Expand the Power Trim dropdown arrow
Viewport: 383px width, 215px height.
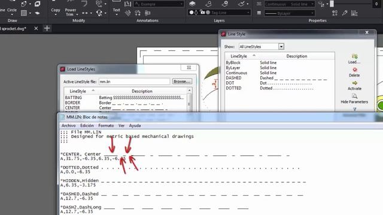point(77,14)
